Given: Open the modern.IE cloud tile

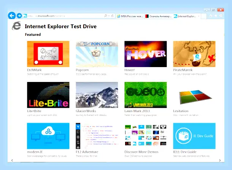Looking at the screenshot, I should tap(48, 136).
